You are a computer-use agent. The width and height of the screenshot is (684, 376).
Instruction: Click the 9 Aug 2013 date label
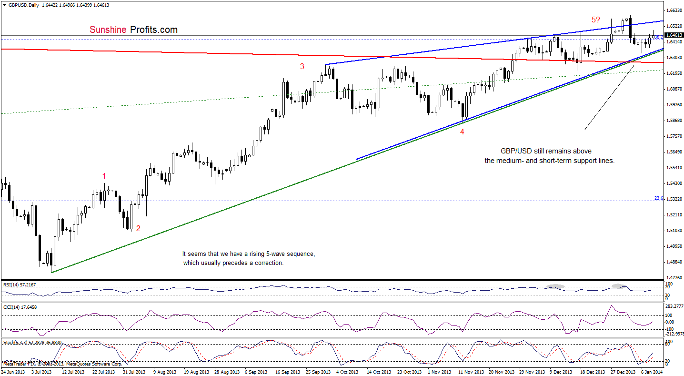[x=164, y=371]
